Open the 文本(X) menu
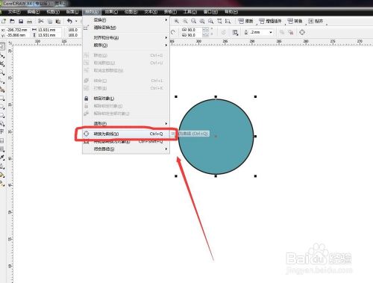Viewport: 373px width, 283px height. point(151,12)
